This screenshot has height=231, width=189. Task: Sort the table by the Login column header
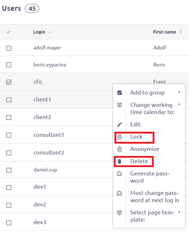click(x=39, y=32)
